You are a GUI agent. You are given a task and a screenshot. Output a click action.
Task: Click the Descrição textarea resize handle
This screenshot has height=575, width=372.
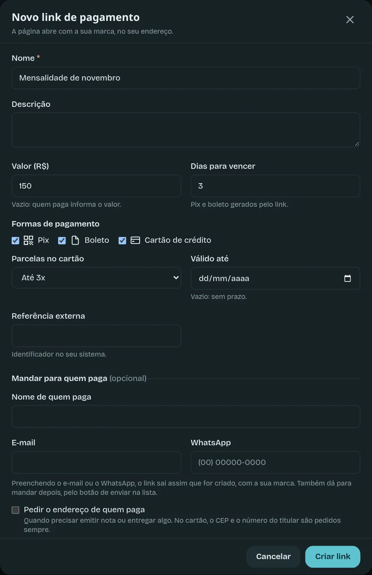[357, 144]
